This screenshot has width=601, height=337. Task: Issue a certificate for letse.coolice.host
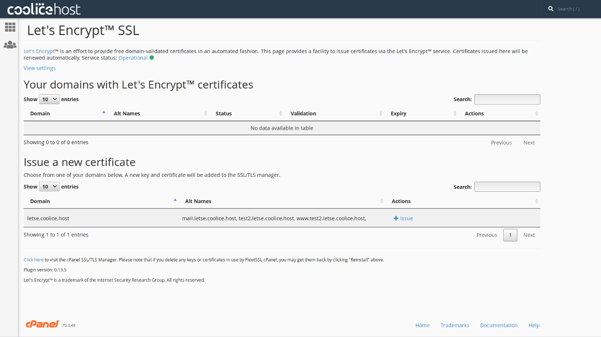coord(403,218)
